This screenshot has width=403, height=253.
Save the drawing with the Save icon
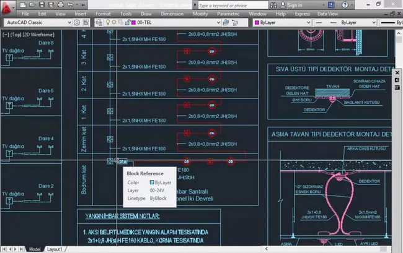(42, 4)
